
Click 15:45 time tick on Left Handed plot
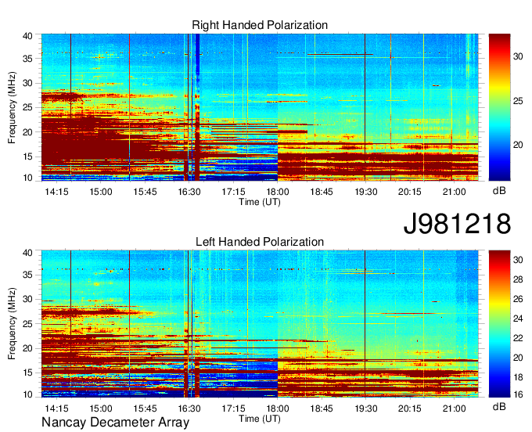point(145,409)
